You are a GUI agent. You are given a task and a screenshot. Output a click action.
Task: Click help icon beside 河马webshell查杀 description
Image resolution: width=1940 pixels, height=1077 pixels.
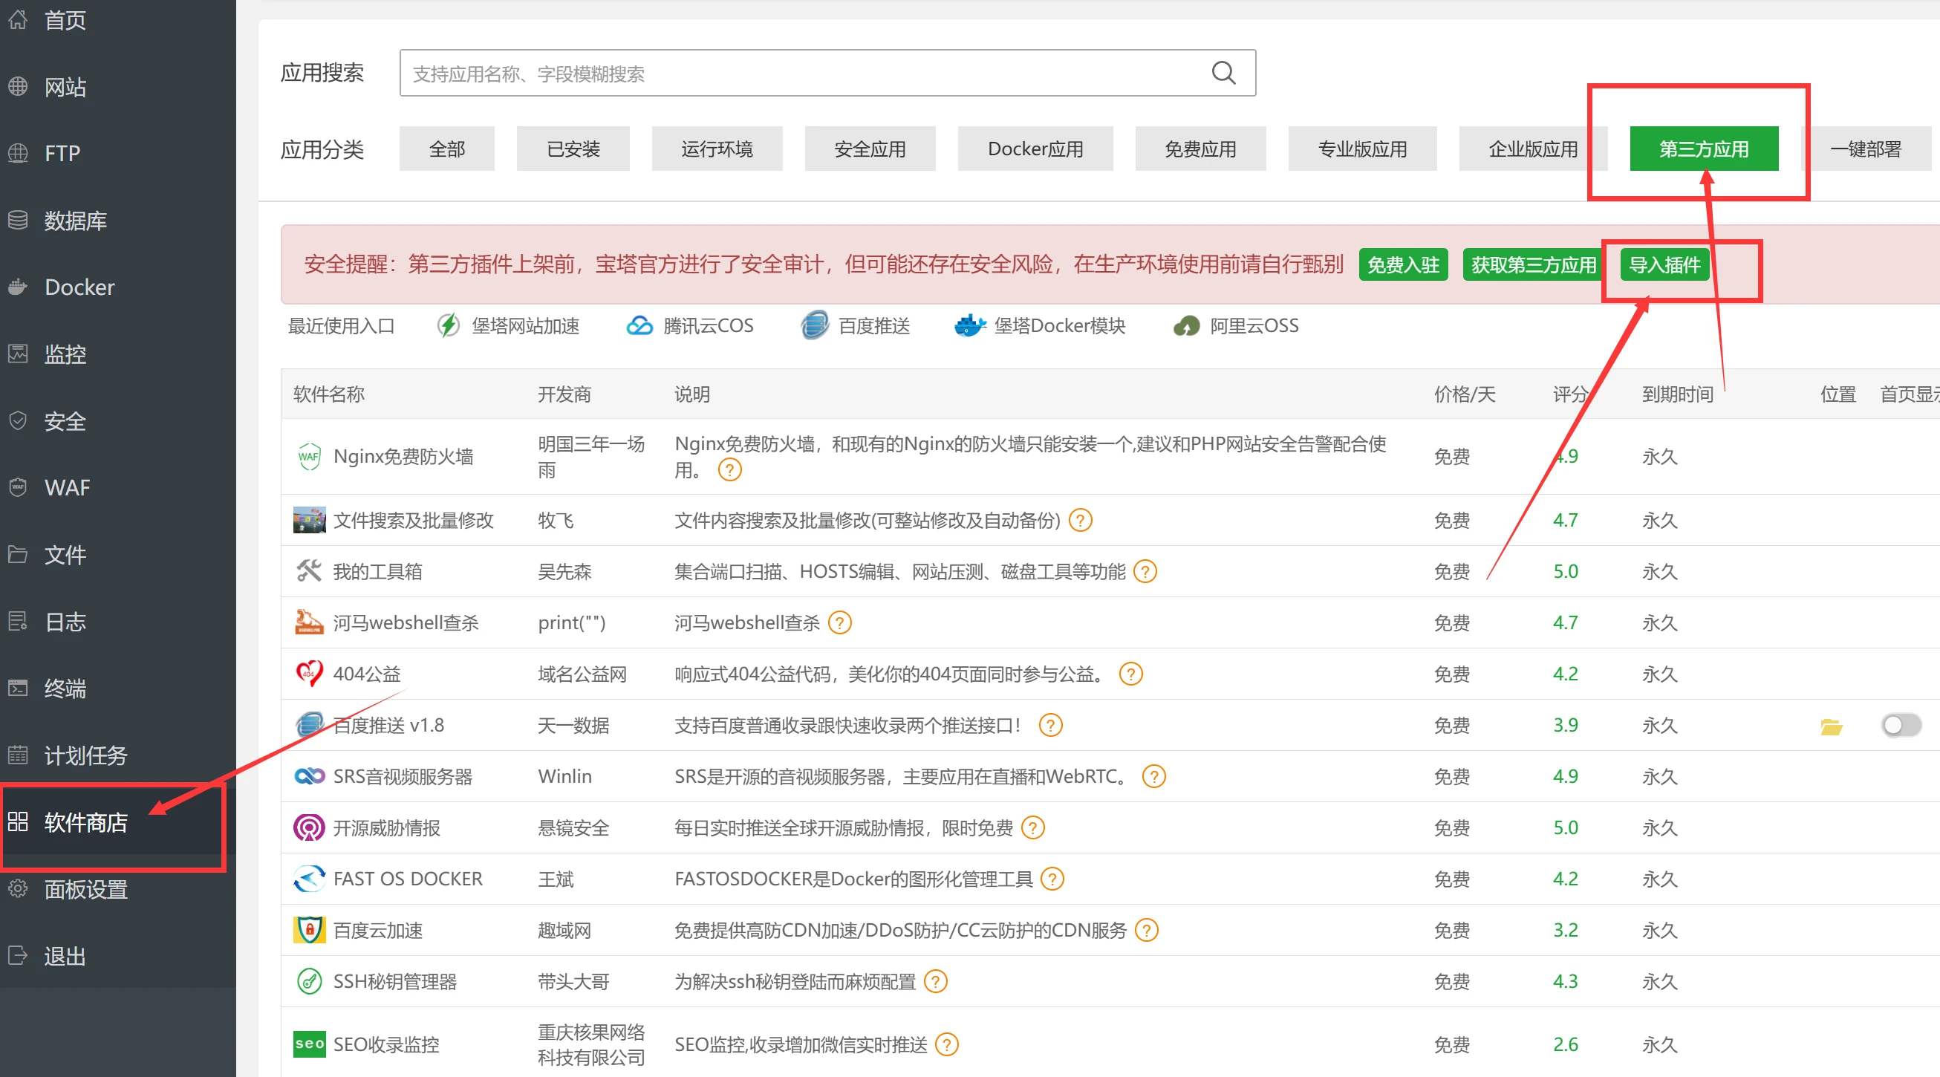click(x=839, y=623)
